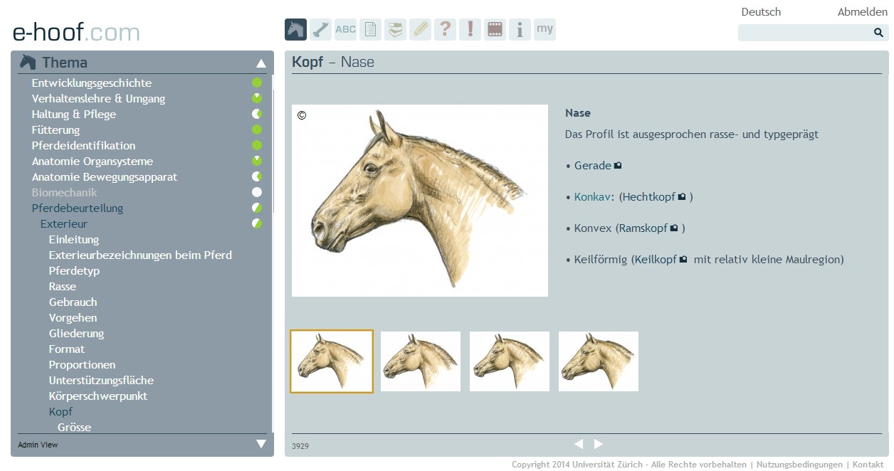
Task: Click the stacked books icon
Action: 395,29
